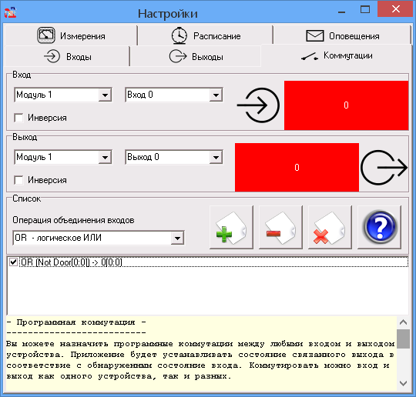Click the large input arrow circle icon

coord(258,105)
